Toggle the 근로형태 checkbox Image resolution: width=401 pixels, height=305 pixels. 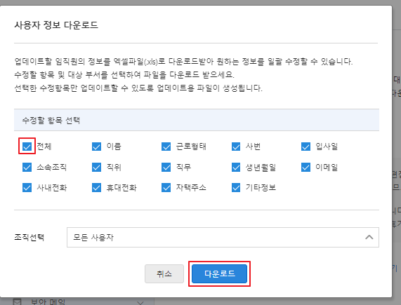(x=166, y=147)
